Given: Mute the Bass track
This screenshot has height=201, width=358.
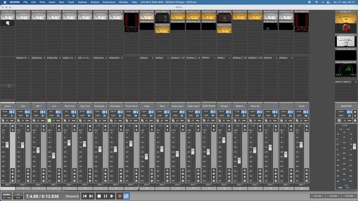Looking at the screenshot, I should 167,126.
